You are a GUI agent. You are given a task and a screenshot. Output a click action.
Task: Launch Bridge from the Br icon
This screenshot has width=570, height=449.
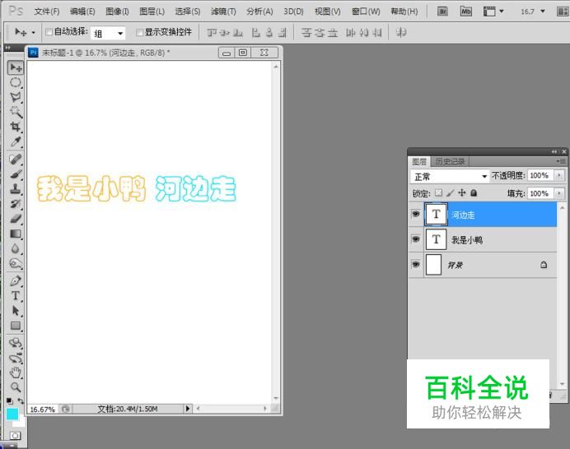[442, 12]
